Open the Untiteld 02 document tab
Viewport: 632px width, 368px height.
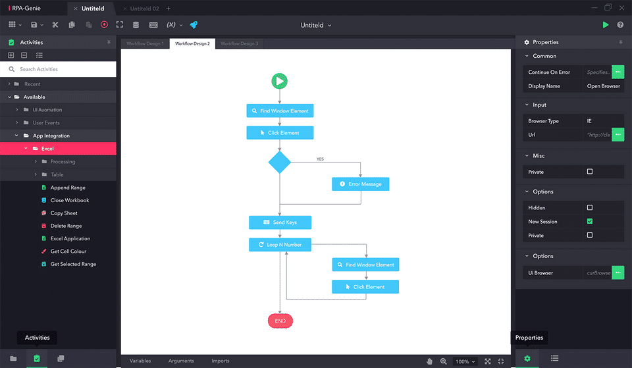(144, 9)
